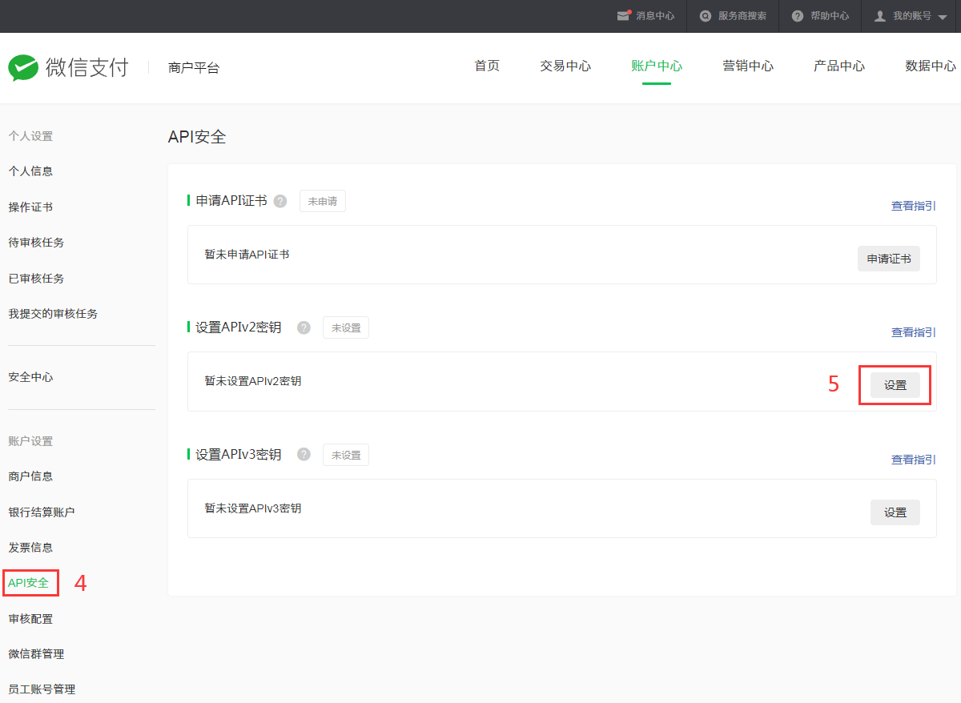Screen dimensions: 961x703
Task: Click the 我的账号 user icon
Action: [880, 16]
